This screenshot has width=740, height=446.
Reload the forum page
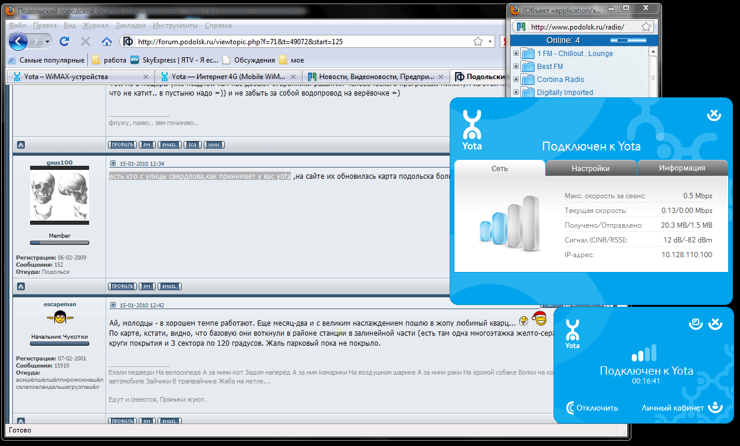(x=65, y=41)
